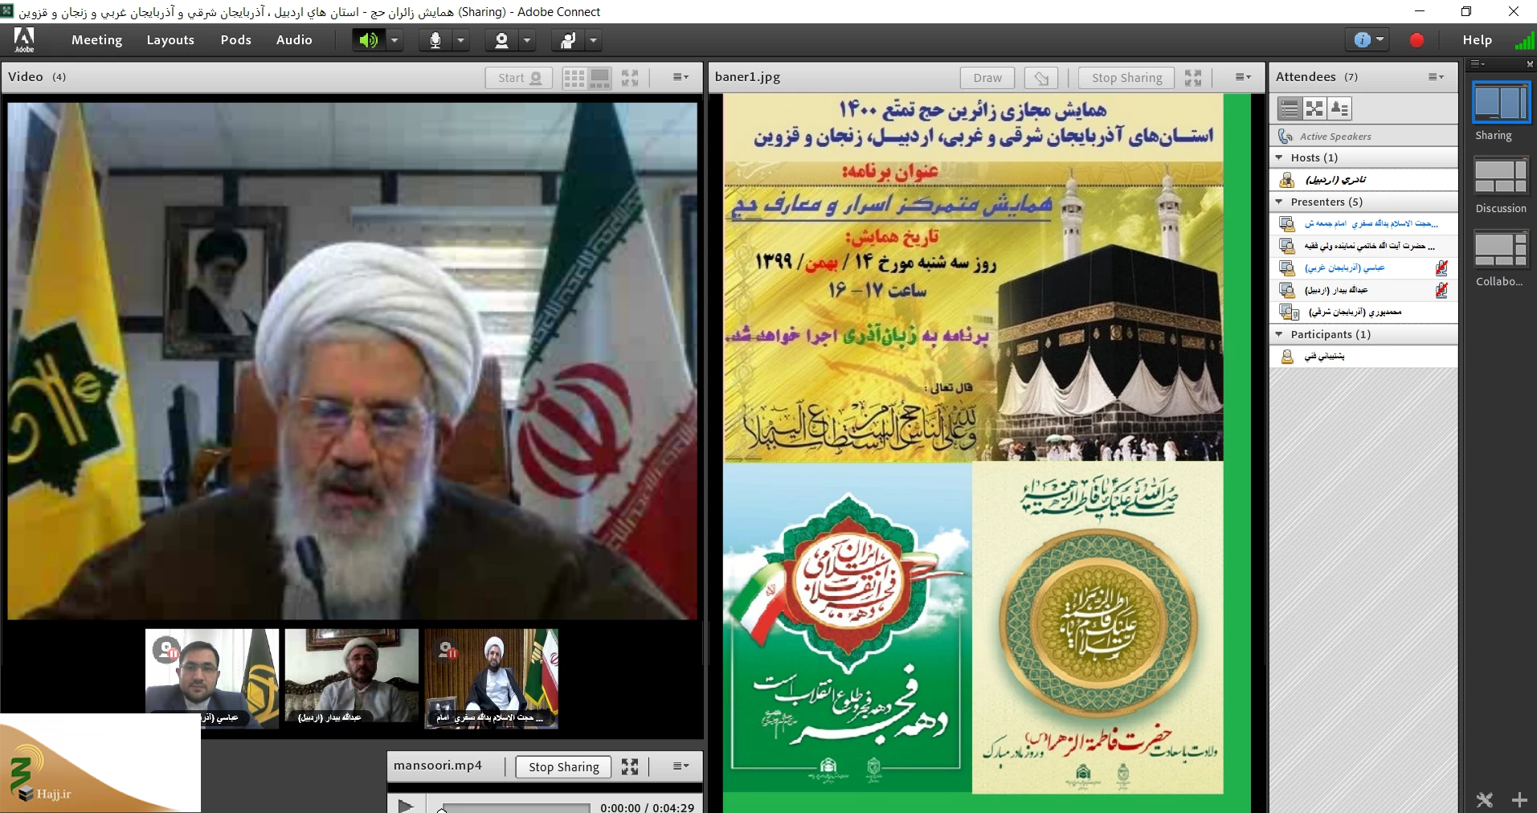This screenshot has height=813, width=1537.
Task: Switch to the Sharing layout thumbnail
Action: pos(1500,103)
